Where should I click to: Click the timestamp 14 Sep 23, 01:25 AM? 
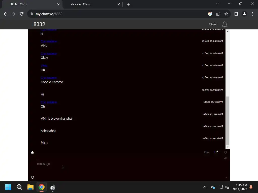click(213, 114)
